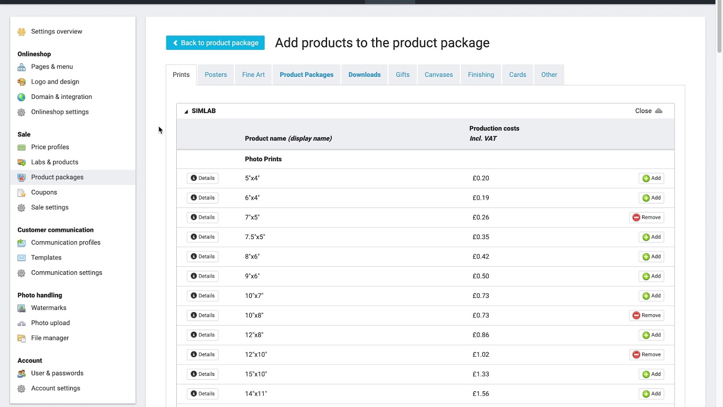Collapse the SIMLAB section triangle
723x407 pixels.
click(186, 111)
